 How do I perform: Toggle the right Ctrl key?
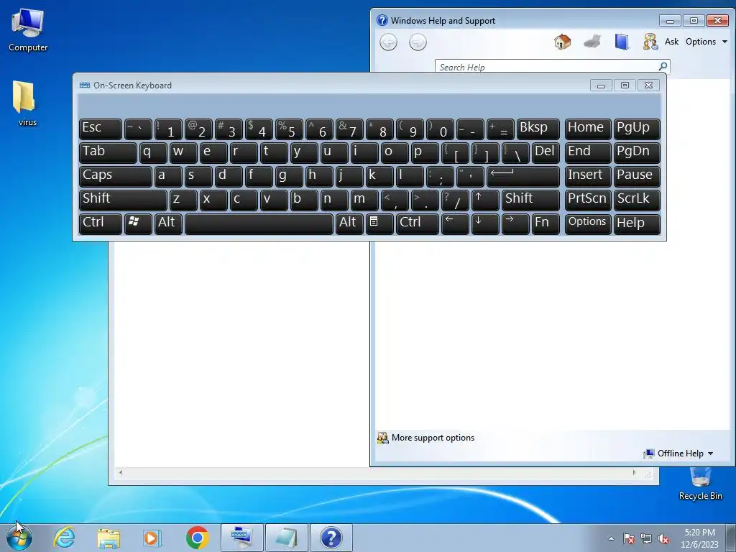[418, 224]
